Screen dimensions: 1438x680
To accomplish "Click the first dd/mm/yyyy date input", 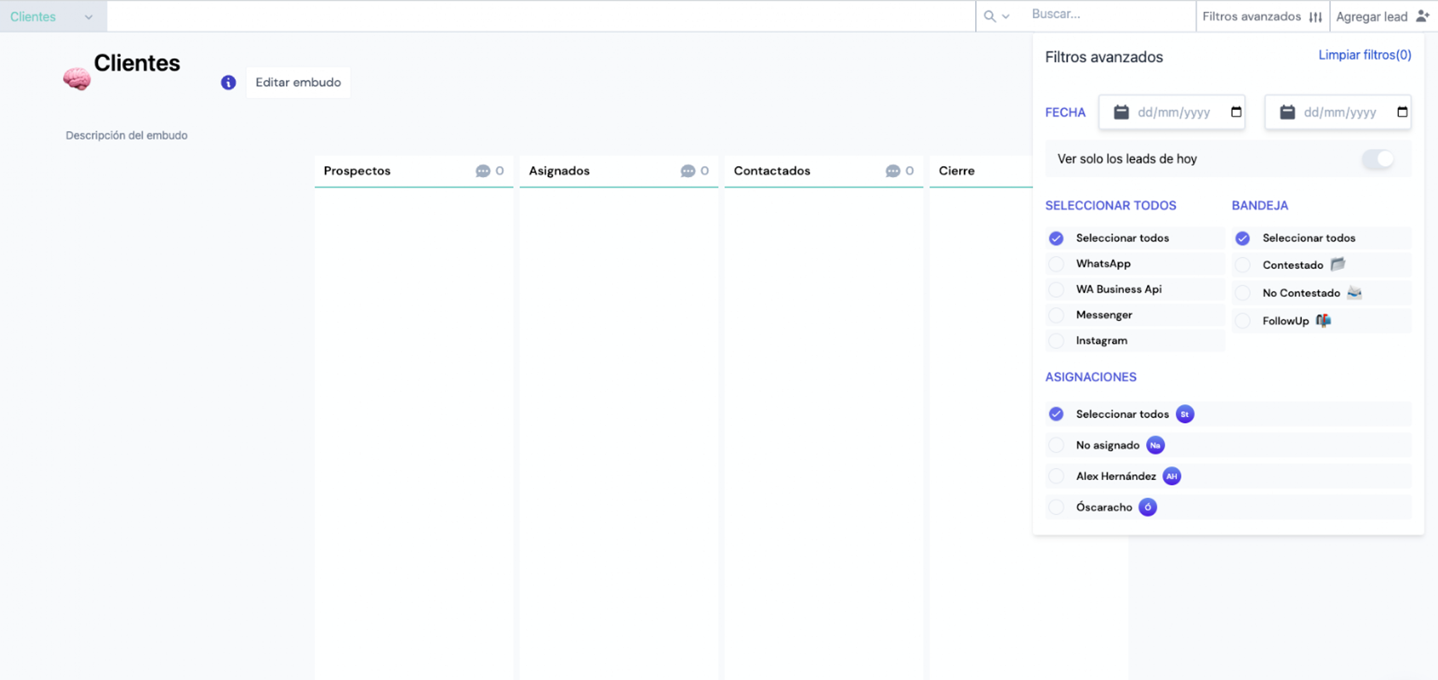I will (1172, 112).
